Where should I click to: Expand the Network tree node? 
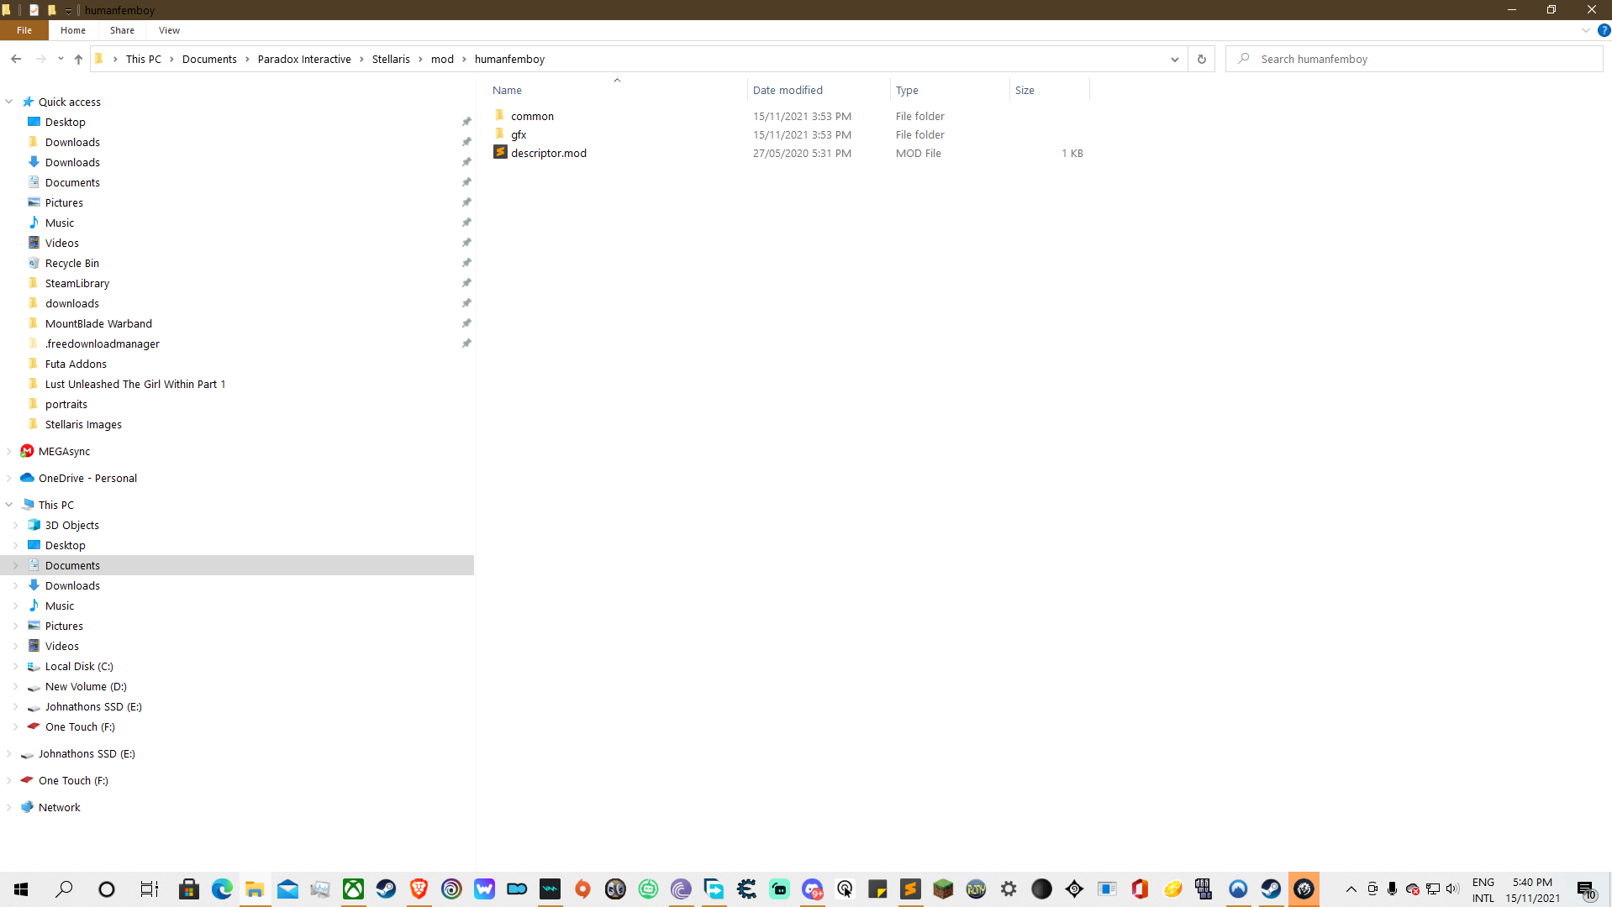9,807
